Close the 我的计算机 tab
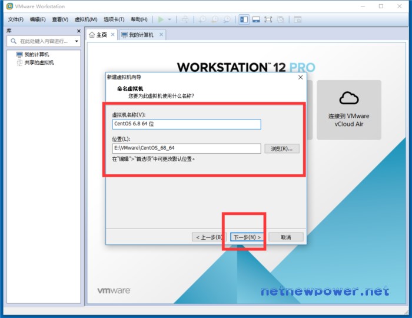The image size is (412, 318). click(x=161, y=34)
